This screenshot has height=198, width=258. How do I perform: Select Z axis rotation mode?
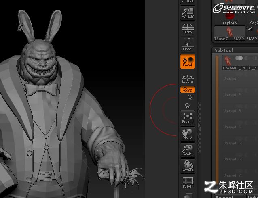tap(190, 97)
